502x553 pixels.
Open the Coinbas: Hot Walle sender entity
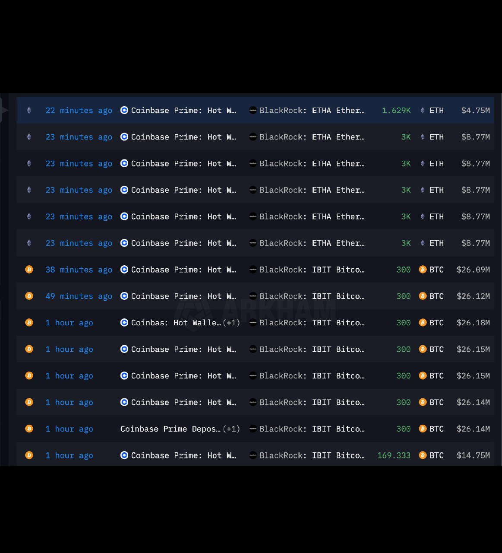point(176,322)
